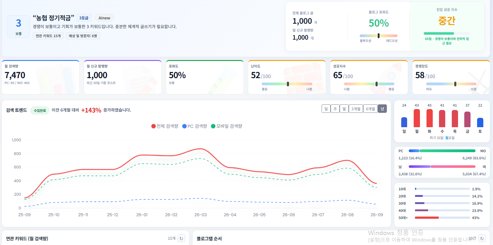Click the 경쟁강도 gauge marker

point(455,84)
